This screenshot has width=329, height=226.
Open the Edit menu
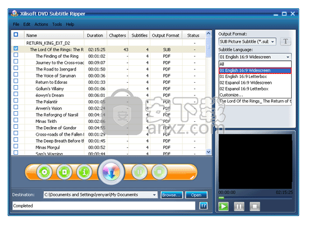point(27,24)
